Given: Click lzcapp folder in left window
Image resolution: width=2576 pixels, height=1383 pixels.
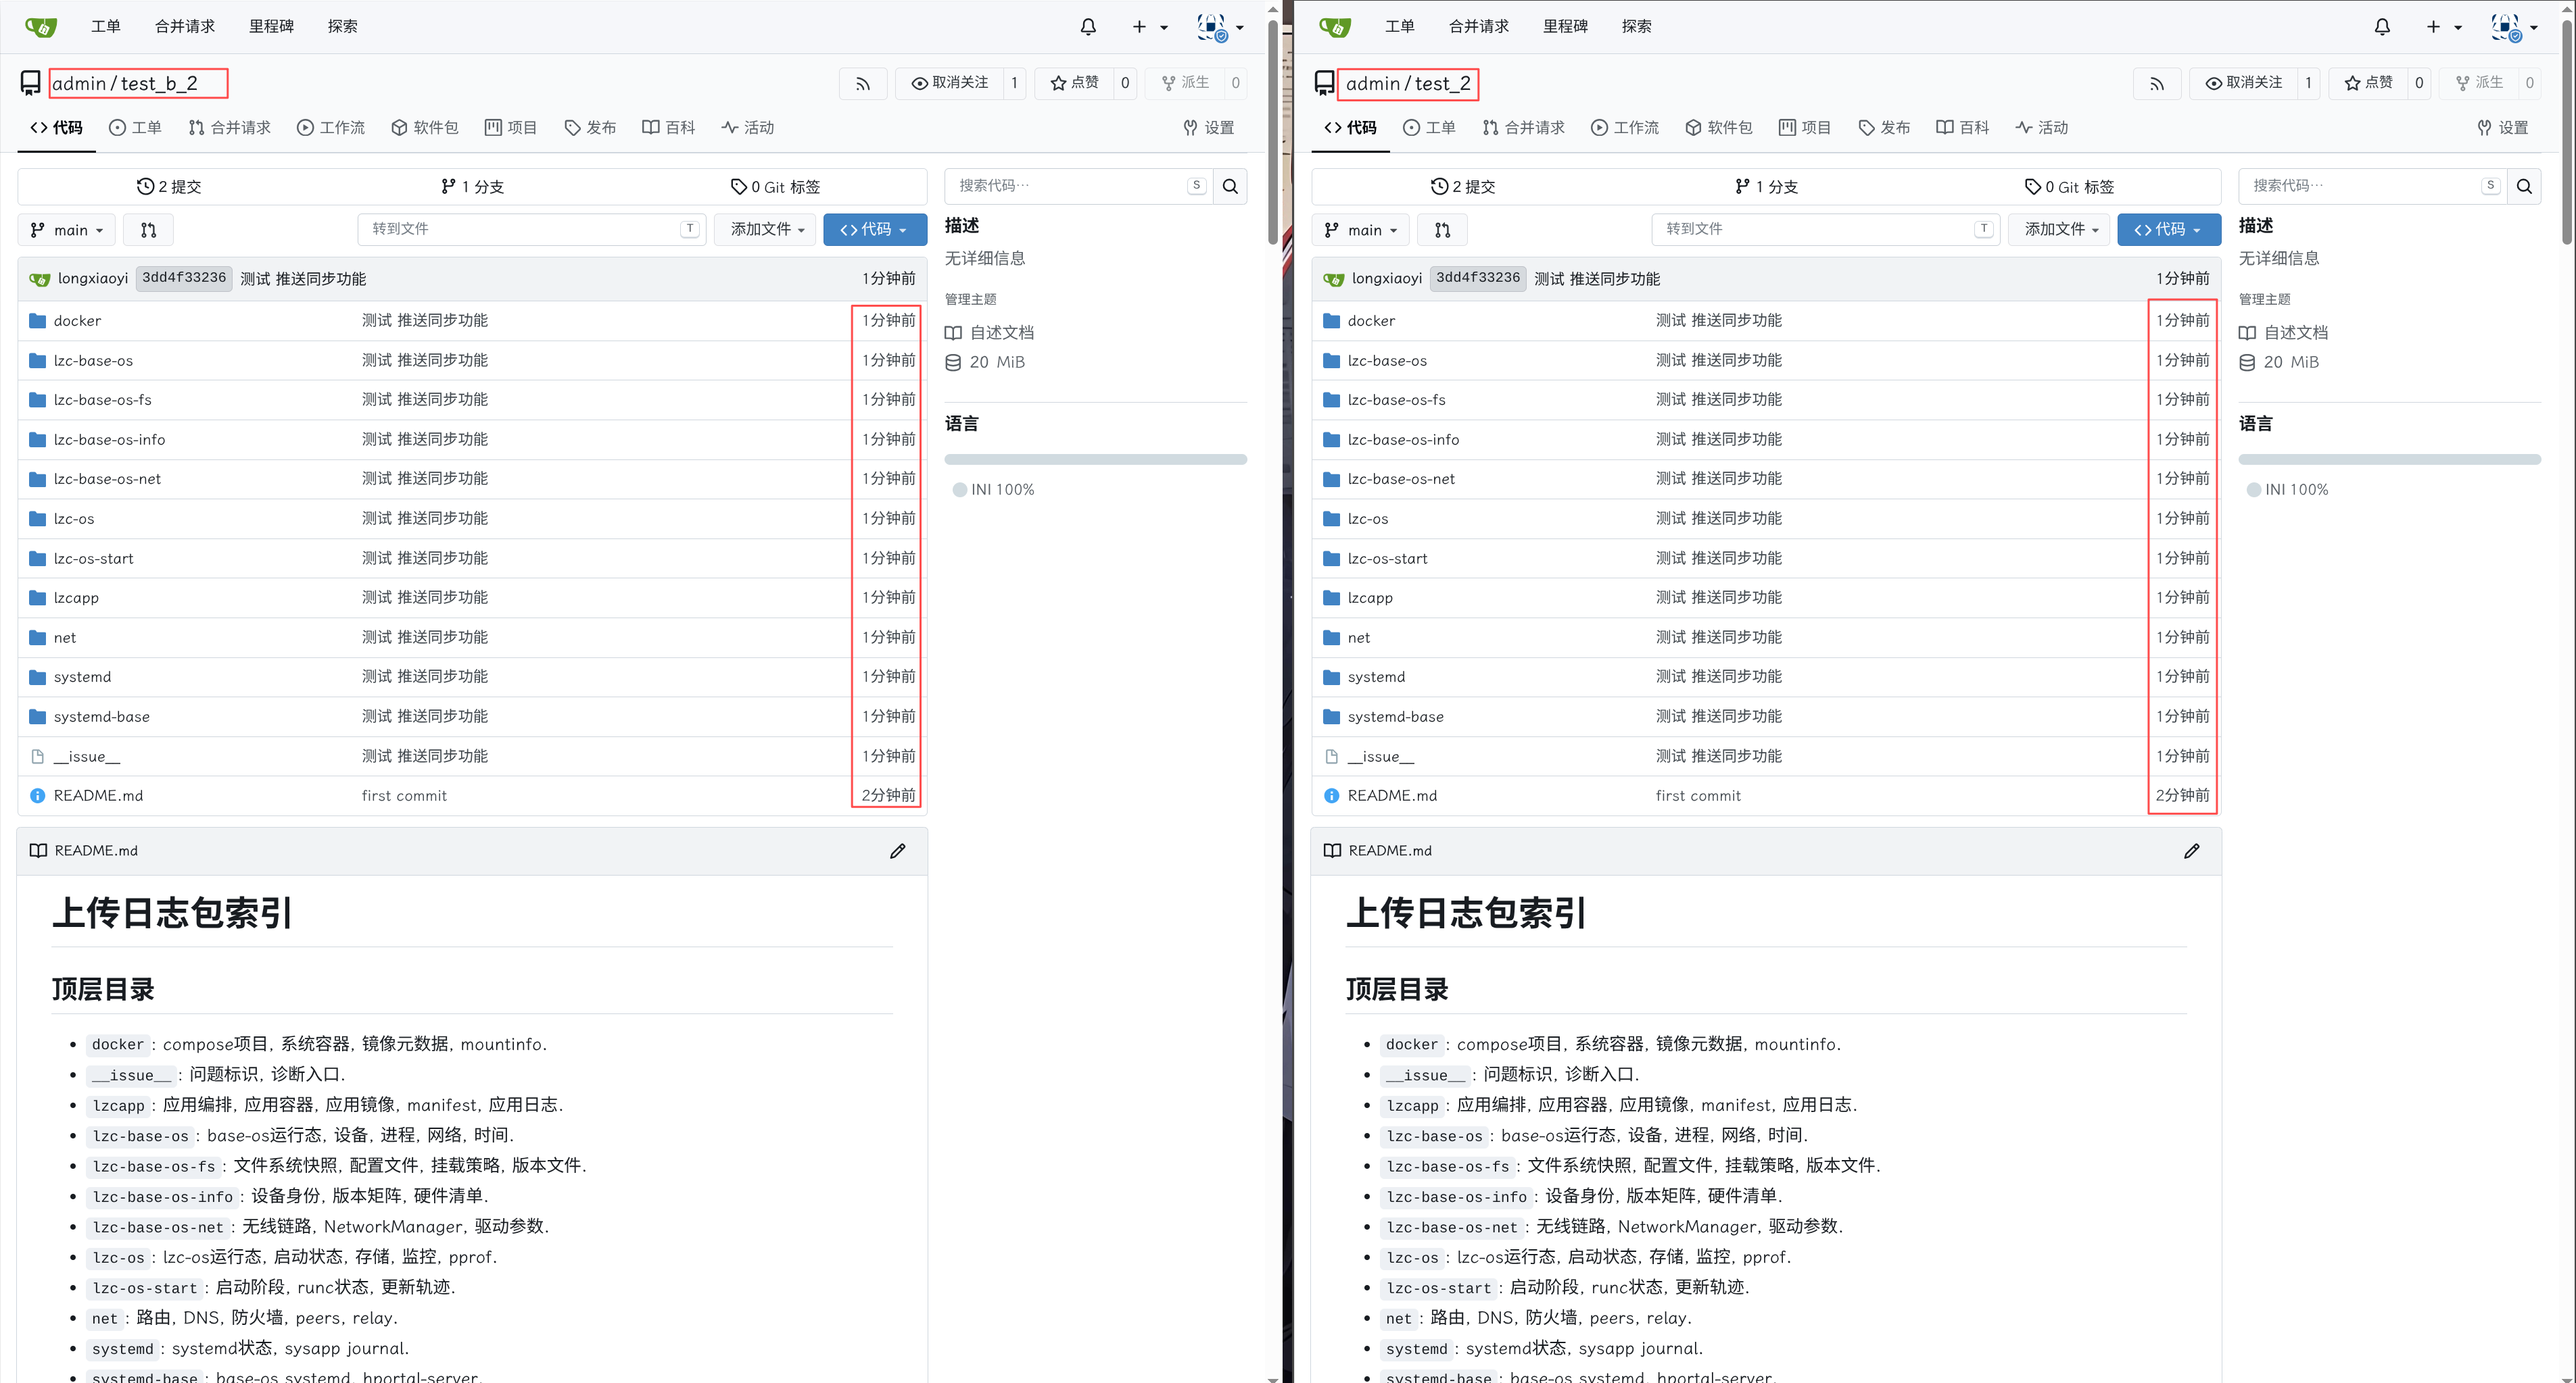Looking at the screenshot, I should point(76,597).
